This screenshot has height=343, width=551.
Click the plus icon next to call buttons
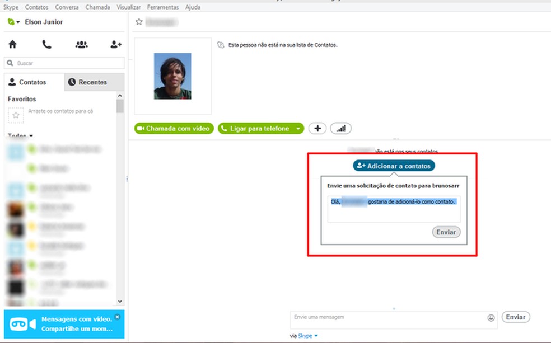click(x=317, y=128)
